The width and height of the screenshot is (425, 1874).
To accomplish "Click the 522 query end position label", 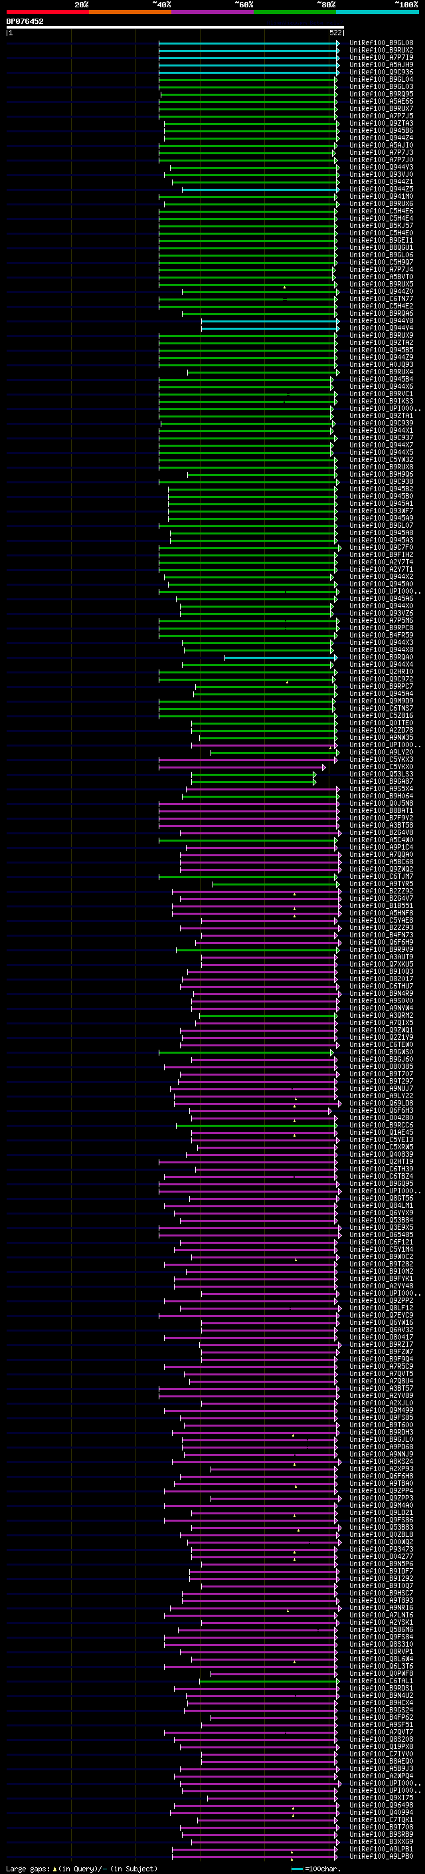I will [335, 33].
